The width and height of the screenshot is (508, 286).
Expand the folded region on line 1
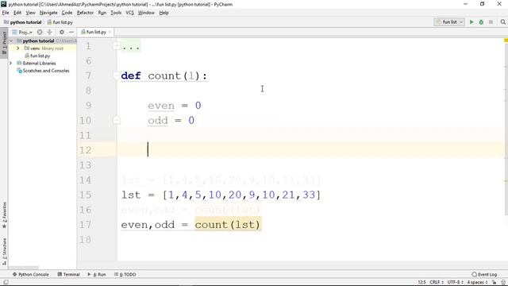coord(117,46)
